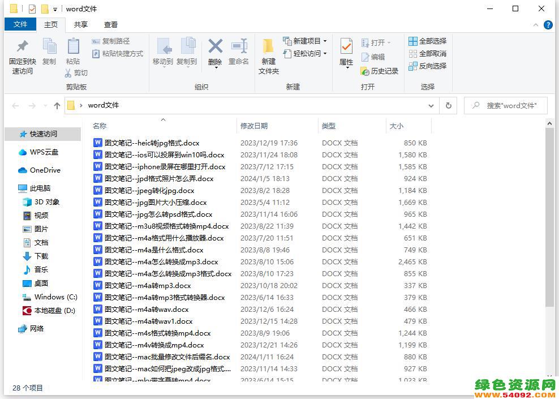Viewport: 559px width, 399px height.
Task: Select file 图文笔记--heic转jpg格式.docx
Action: click(x=146, y=143)
